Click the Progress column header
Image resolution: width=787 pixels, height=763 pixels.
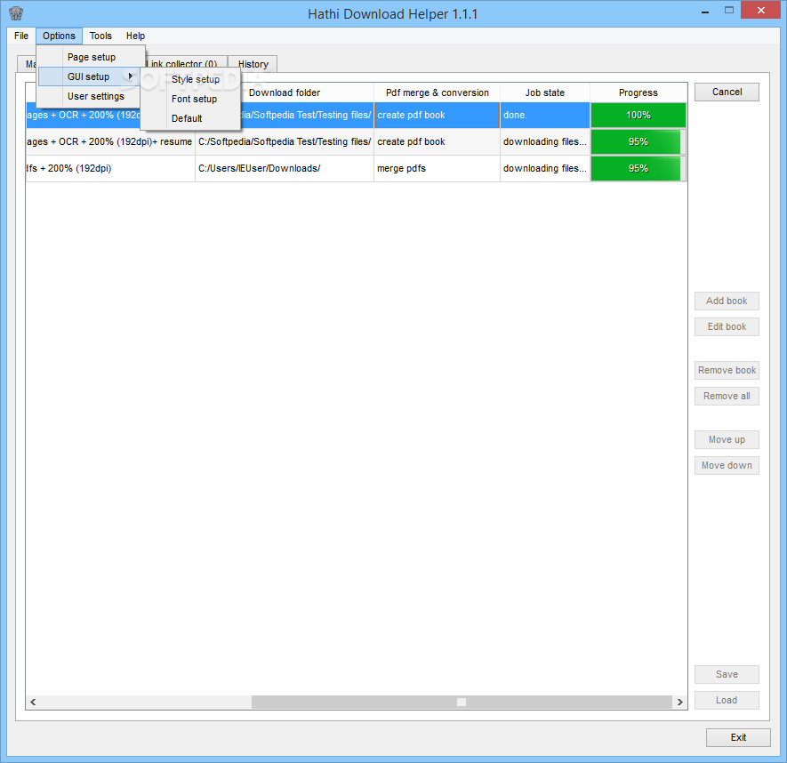coord(638,92)
